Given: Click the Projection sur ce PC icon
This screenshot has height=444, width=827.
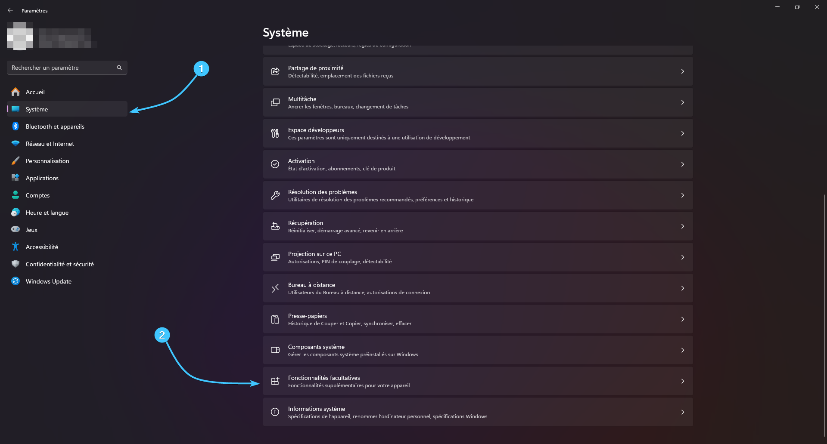Looking at the screenshot, I should [x=275, y=257].
